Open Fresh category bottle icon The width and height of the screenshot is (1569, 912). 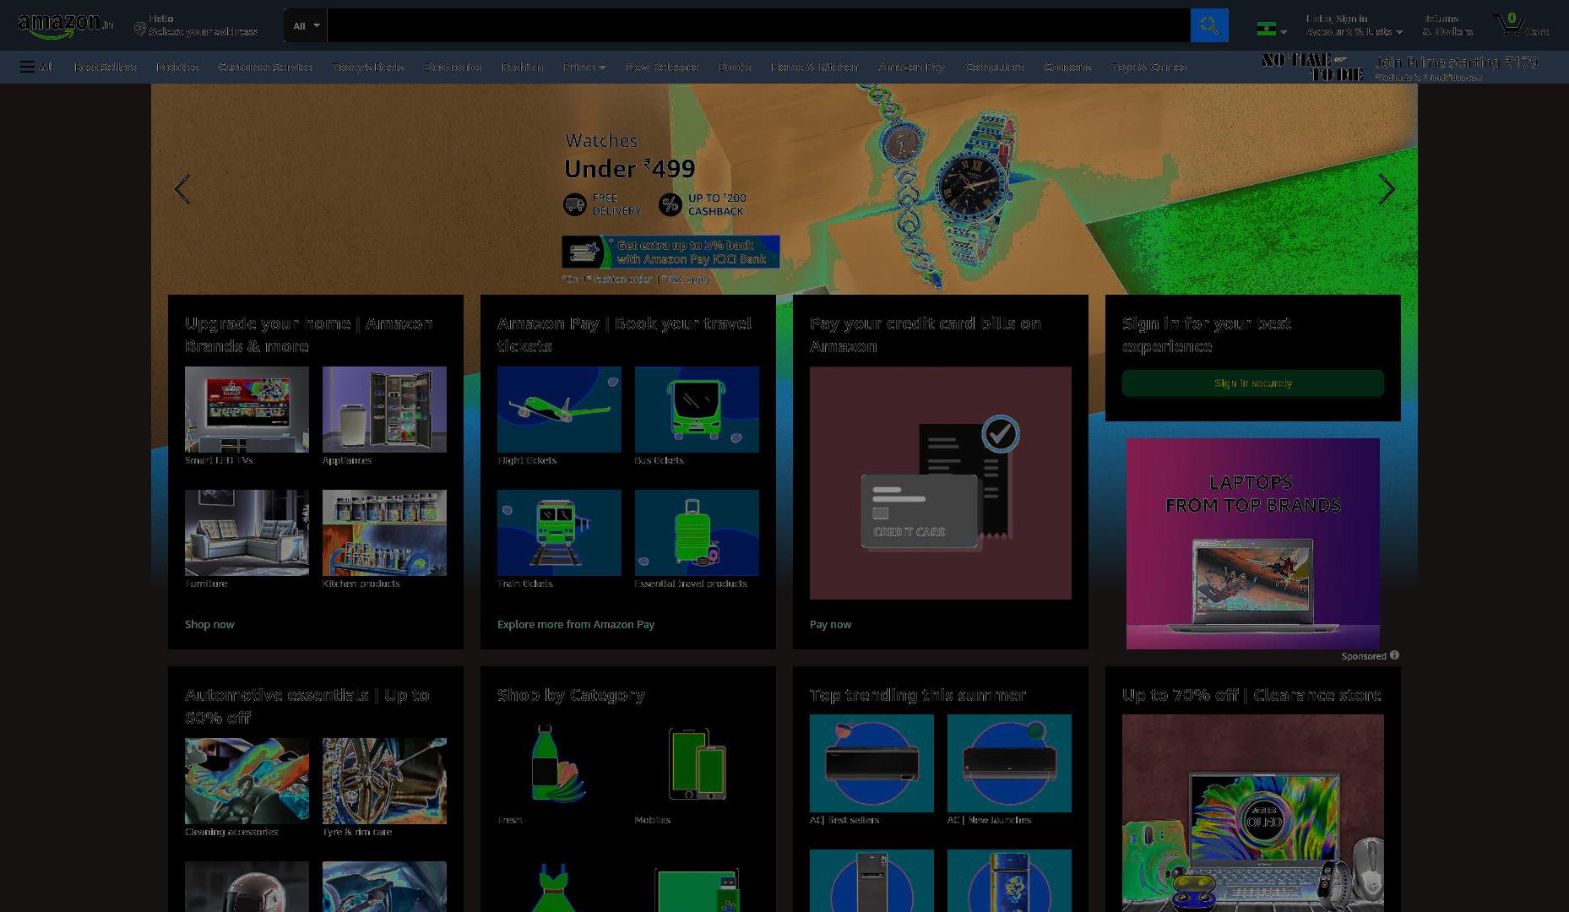click(559, 763)
